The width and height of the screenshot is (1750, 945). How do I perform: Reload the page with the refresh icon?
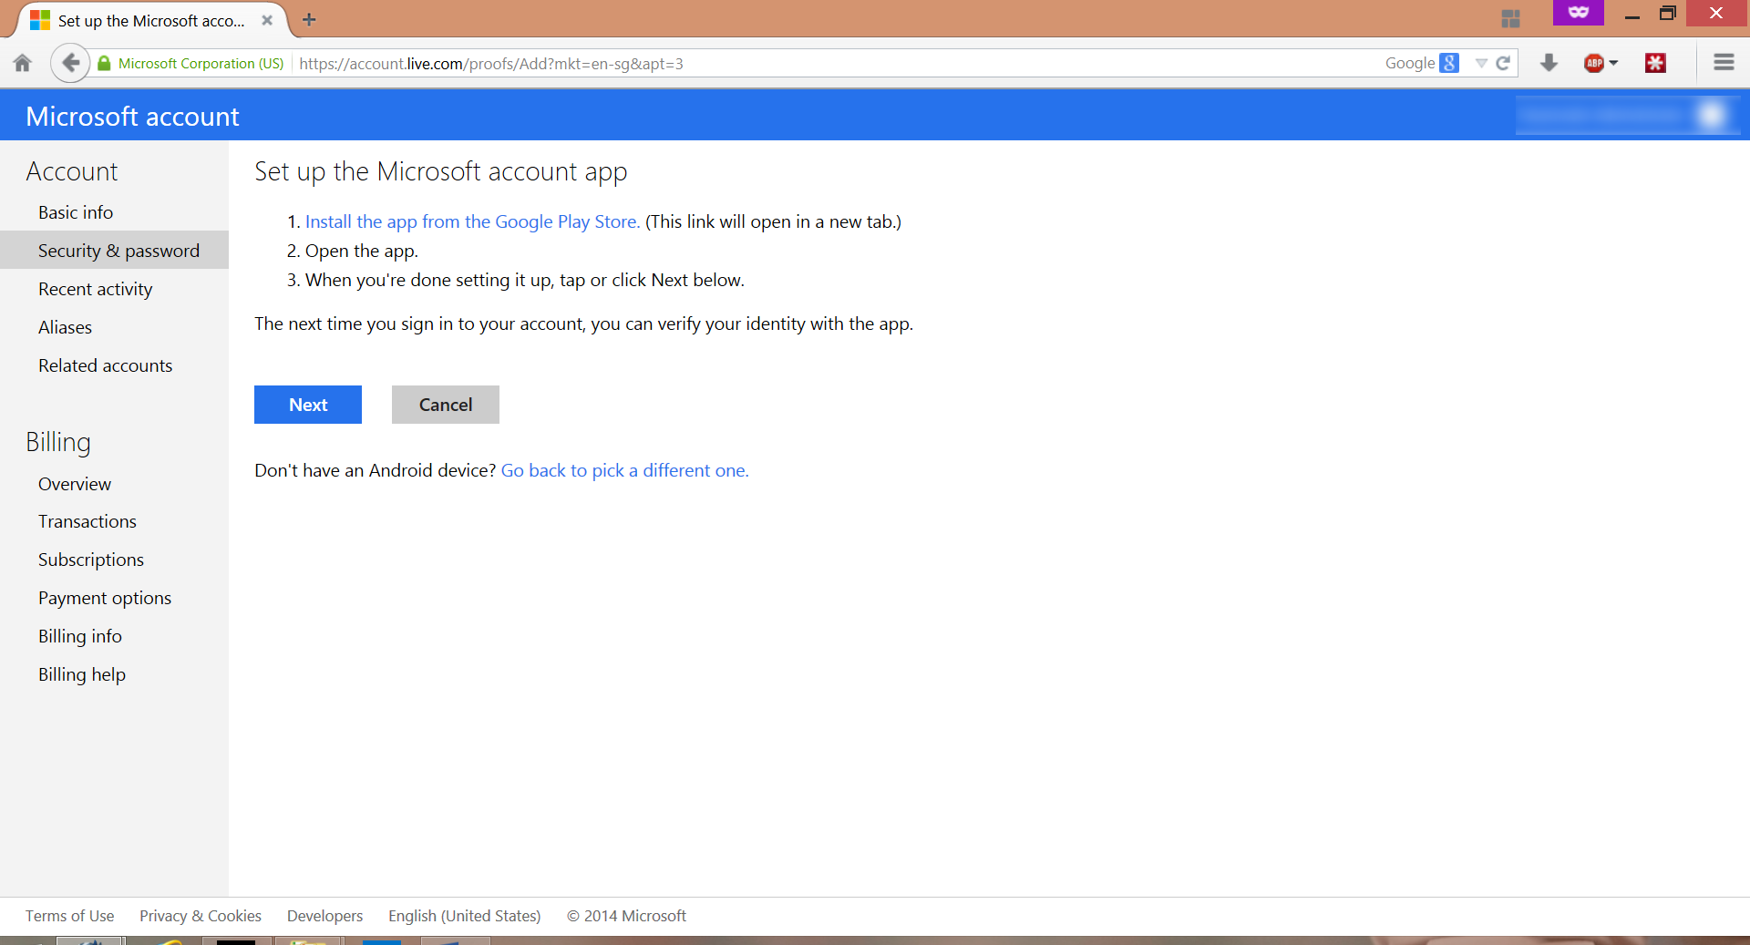coord(1503,63)
